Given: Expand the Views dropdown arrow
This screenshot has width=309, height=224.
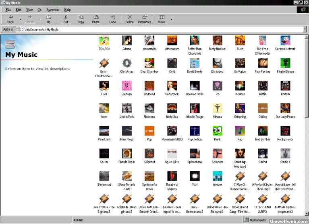Looking at the screenshot, I should tap(171, 19).
